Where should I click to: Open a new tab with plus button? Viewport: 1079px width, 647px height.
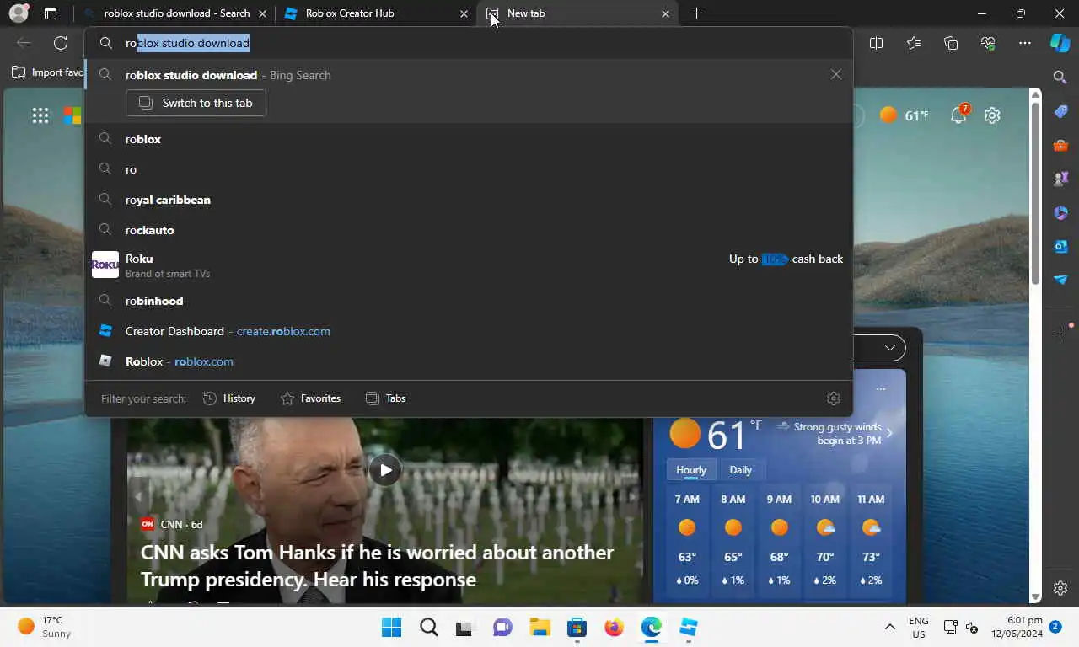tap(696, 13)
